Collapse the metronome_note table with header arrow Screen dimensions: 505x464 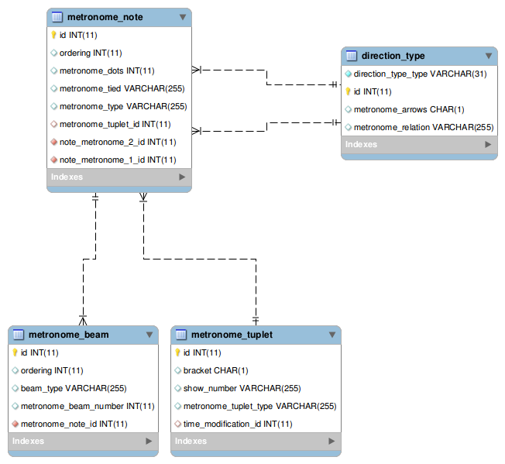click(182, 16)
